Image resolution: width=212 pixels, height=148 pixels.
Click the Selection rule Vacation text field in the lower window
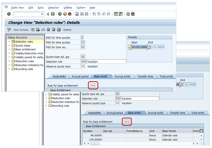point(140,99)
